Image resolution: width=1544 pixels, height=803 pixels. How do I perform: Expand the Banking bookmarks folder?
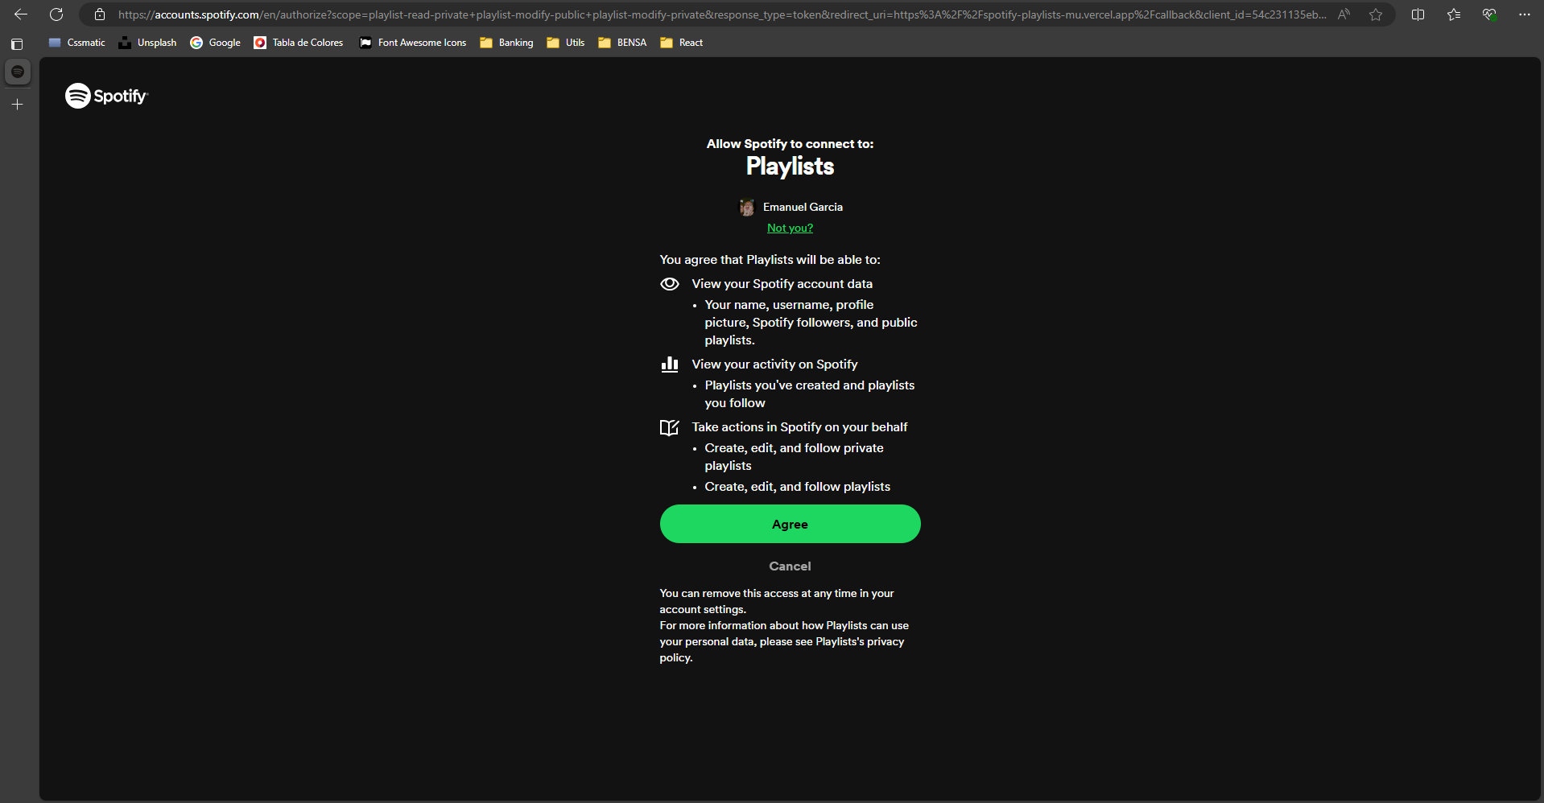coord(506,43)
